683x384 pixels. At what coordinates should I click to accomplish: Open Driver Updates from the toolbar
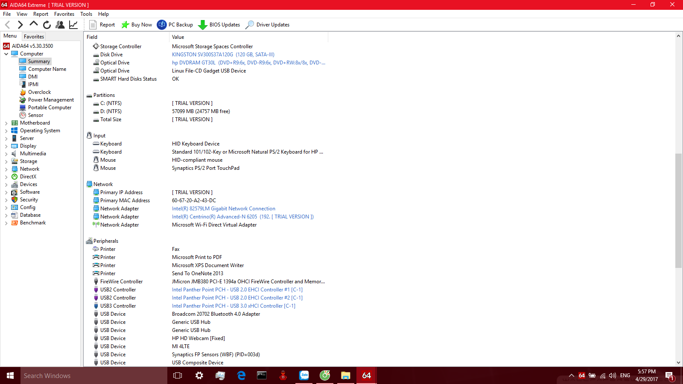pos(267,25)
